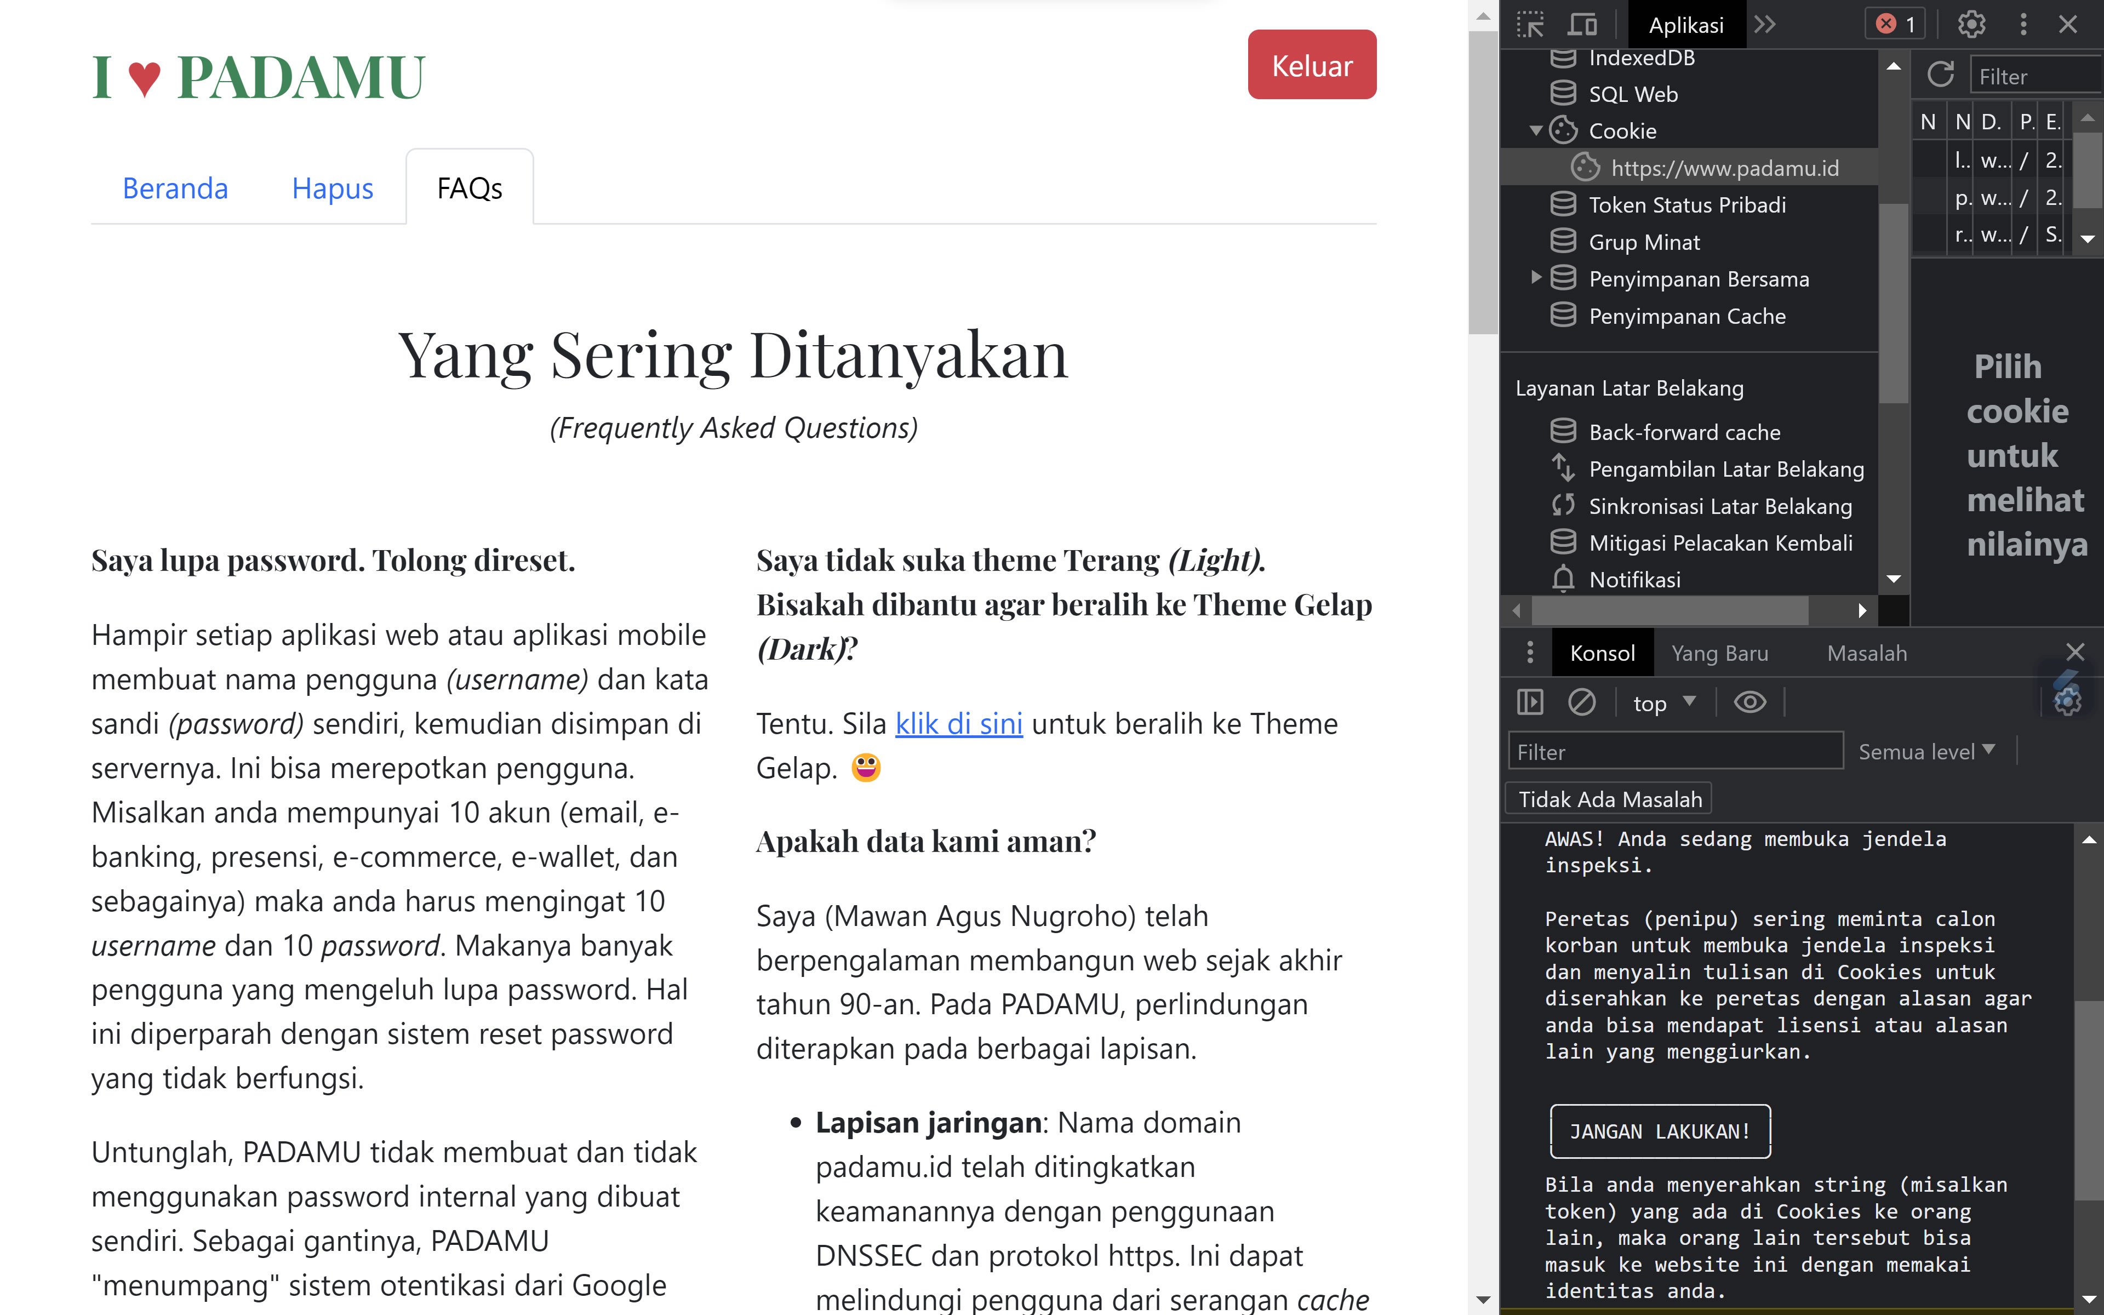Switch to the Yang Baru drawer tab
Screen dimensions: 2104x1315
click(1719, 653)
